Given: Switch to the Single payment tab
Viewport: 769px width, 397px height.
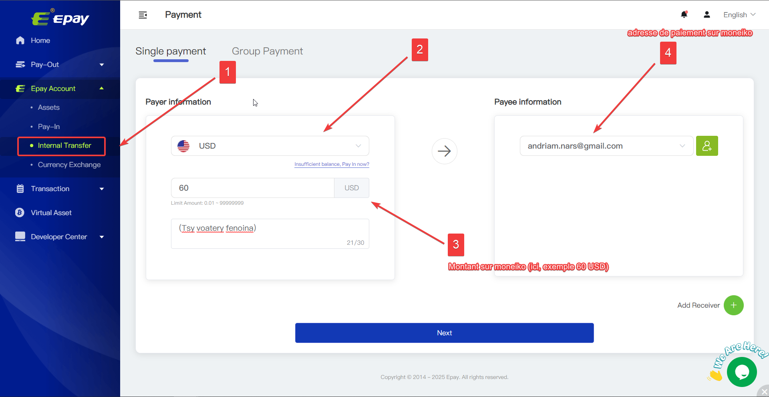Looking at the screenshot, I should pyautogui.click(x=171, y=51).
